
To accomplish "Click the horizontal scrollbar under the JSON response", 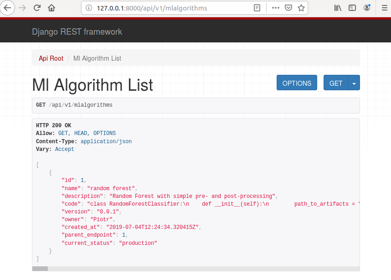I will (x=196, y=269).
